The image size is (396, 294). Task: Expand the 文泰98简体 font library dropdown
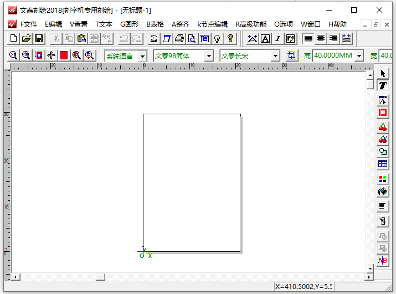(209, 56)
